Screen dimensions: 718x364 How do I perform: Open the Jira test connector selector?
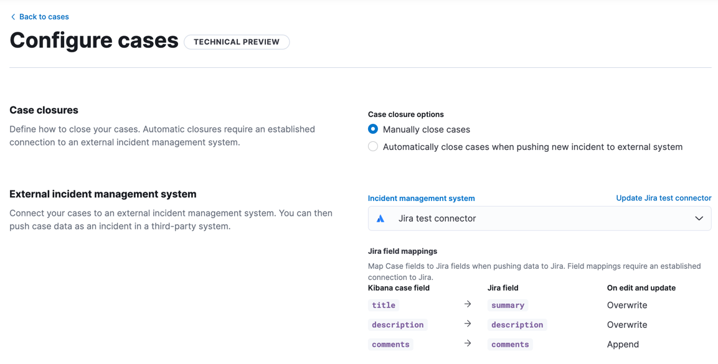[x=539, y=219]
